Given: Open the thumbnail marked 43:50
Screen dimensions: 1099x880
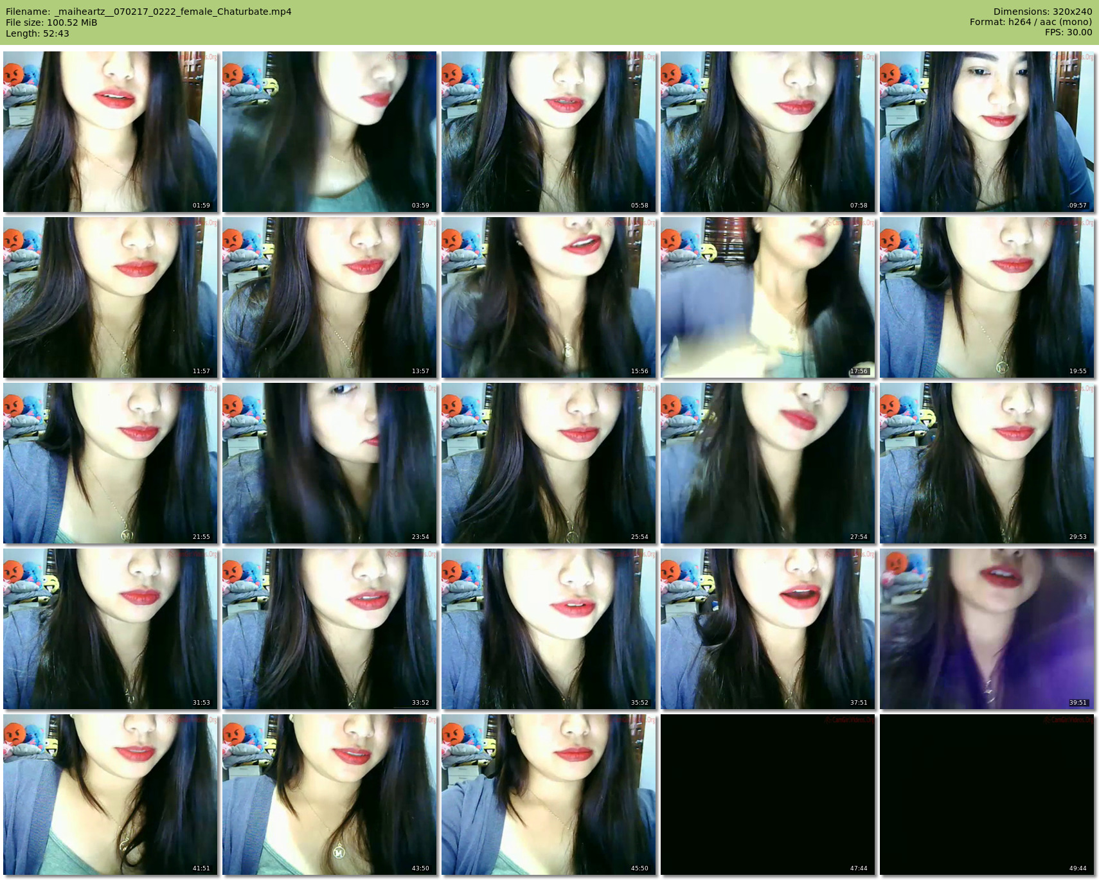Looking at the screenshot, I should pos(330,795).
